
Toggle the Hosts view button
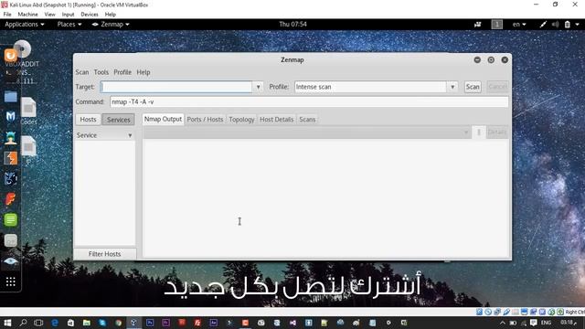point(88,120)
